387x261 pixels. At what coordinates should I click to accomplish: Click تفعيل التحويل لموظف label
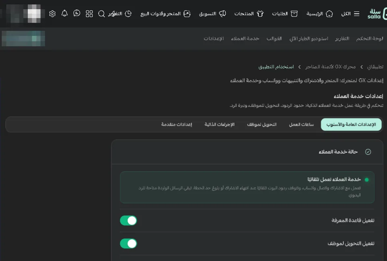click(x=351, y=244)
